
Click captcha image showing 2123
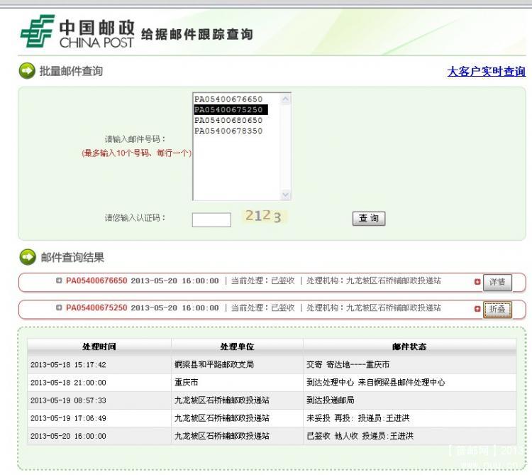(x=264, y=217)
